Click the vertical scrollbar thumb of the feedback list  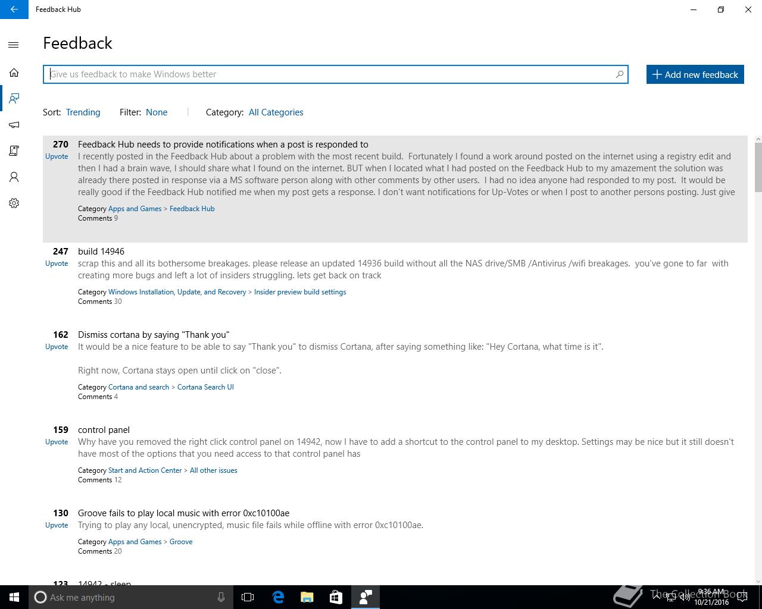tap(758, 168)
